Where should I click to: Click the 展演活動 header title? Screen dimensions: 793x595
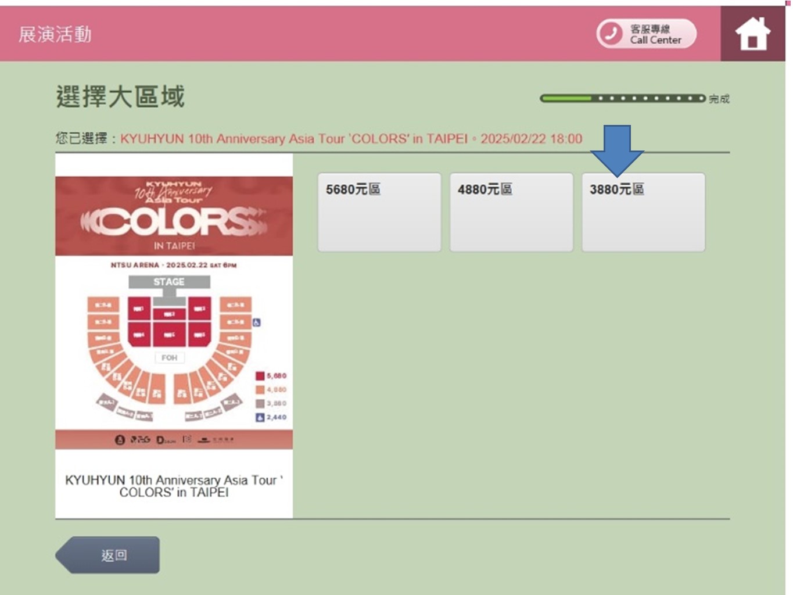(x=55, y=34)
